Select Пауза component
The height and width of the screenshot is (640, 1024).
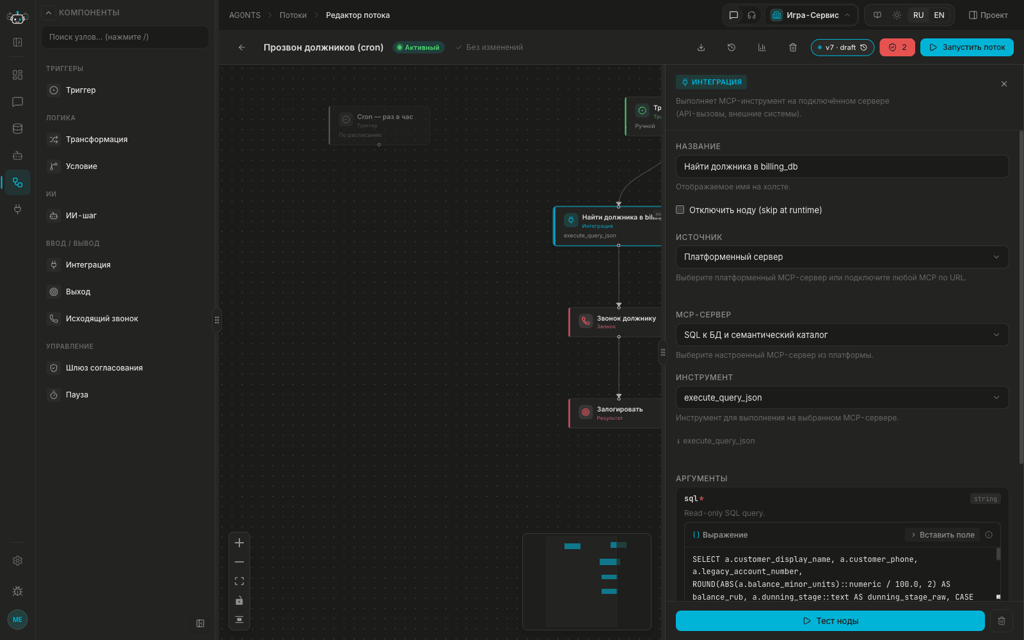coord(125,395)
